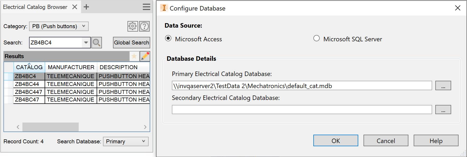Expand the Category dropdown

[x=84, y=26]
